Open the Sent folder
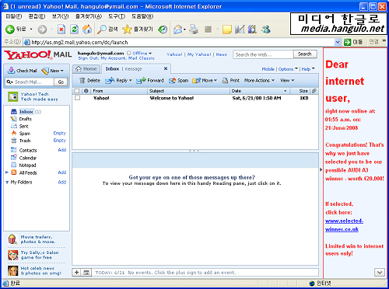The width and height of the screenshot is (389, 289). [x=23, y=126]
